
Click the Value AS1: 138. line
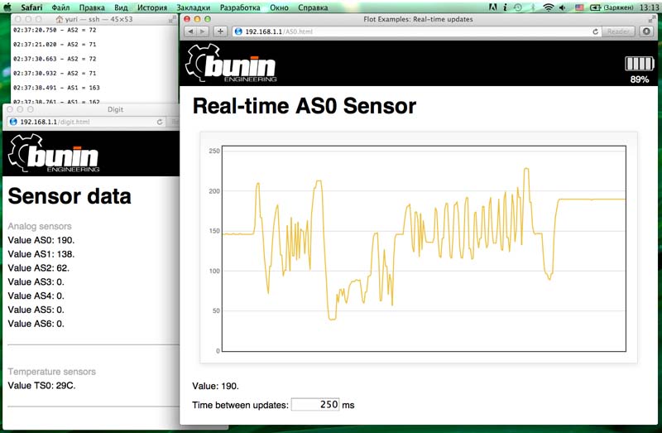[x=41, y=254]
